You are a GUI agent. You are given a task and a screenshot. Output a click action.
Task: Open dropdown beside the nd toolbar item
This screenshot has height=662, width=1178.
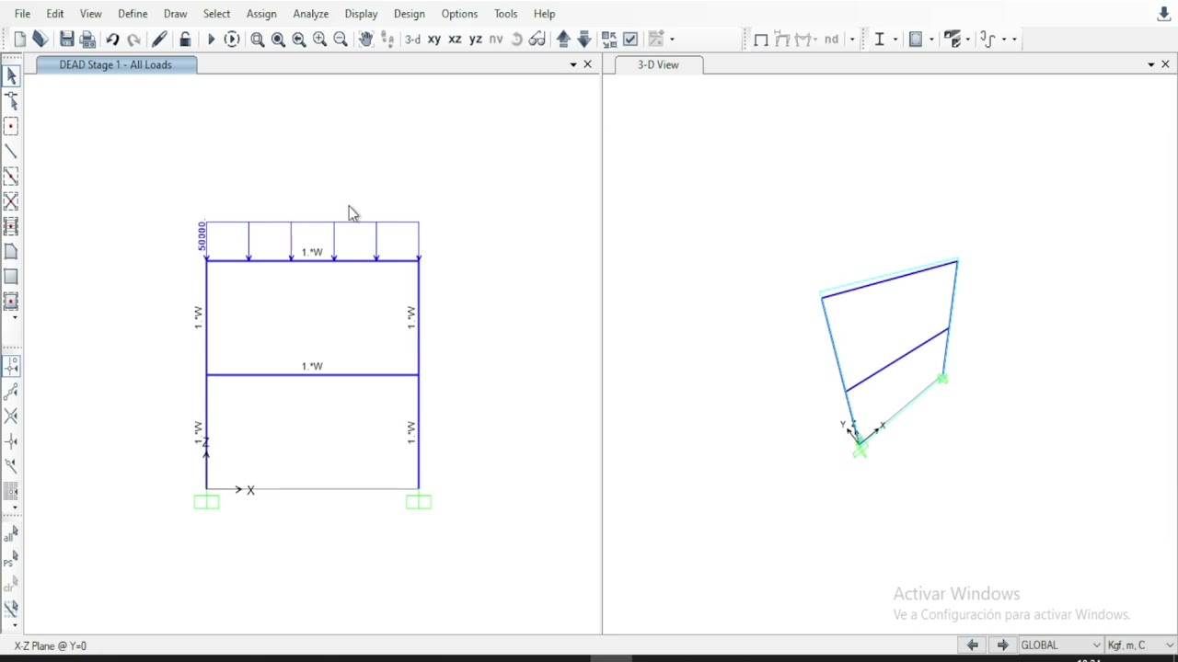coord(852,39)
